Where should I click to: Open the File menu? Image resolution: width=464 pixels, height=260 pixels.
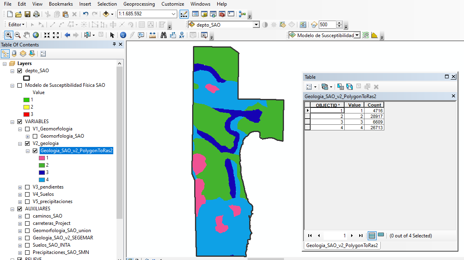tap(8, 4)
